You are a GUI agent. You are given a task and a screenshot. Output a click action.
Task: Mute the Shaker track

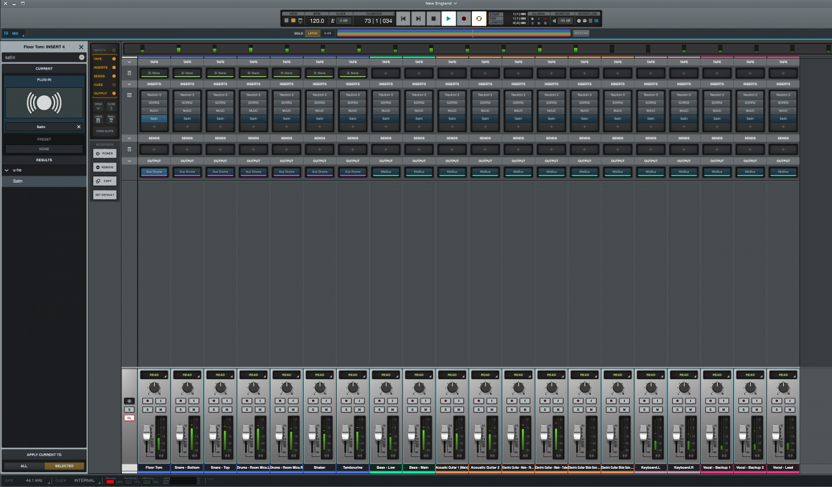point(325,410)
